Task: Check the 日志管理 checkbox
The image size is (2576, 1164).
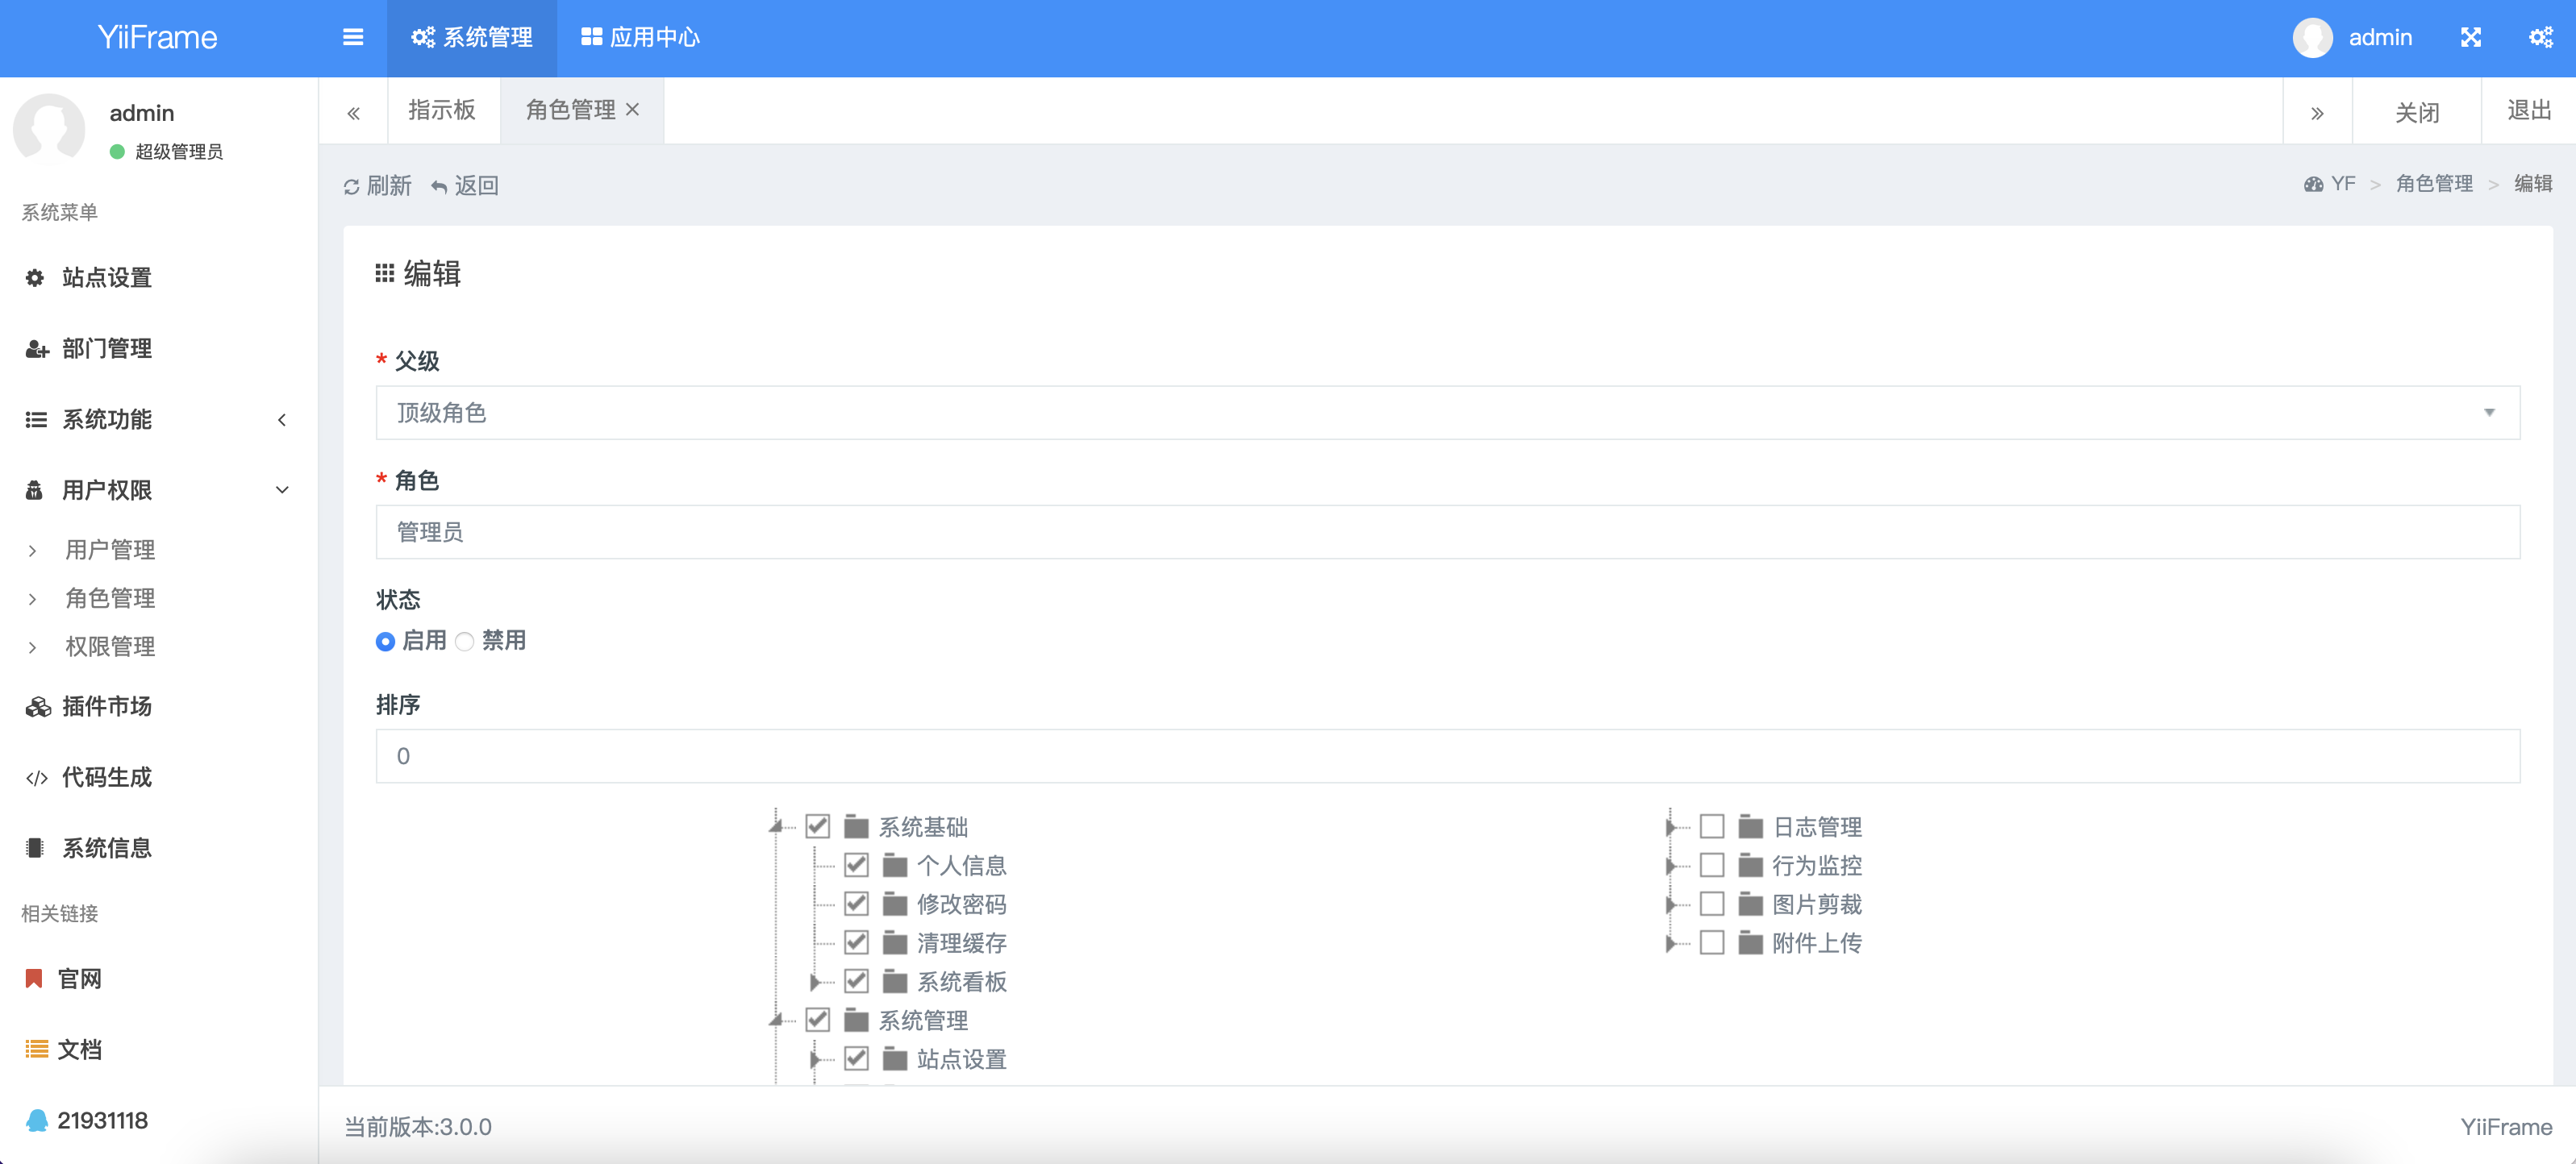Action: click(1711, 826)
